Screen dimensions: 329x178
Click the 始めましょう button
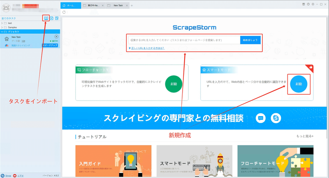(x=250, y=40)
